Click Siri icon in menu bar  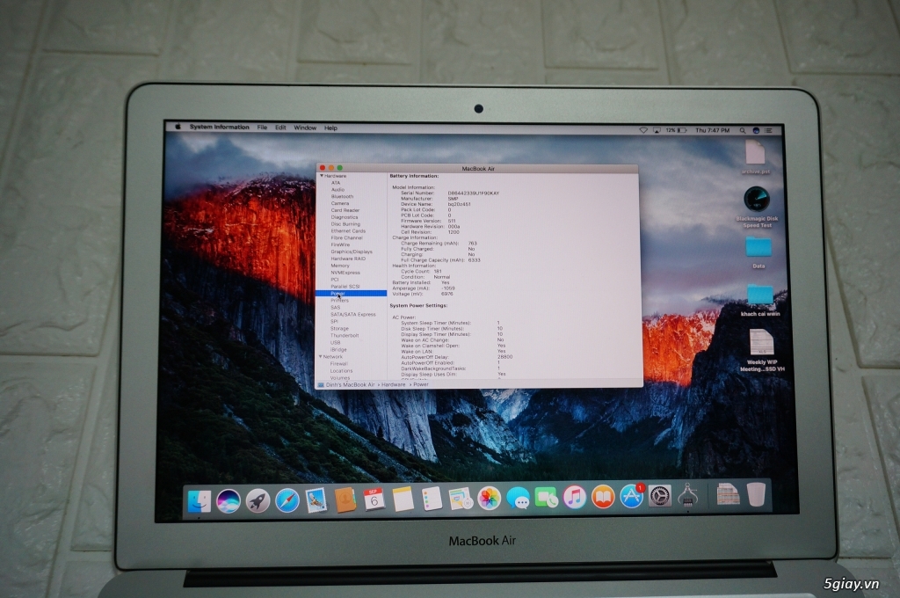pos(756,130)
